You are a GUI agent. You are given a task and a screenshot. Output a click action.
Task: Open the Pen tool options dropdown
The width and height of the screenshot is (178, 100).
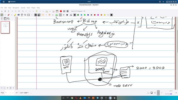(5, 15)
